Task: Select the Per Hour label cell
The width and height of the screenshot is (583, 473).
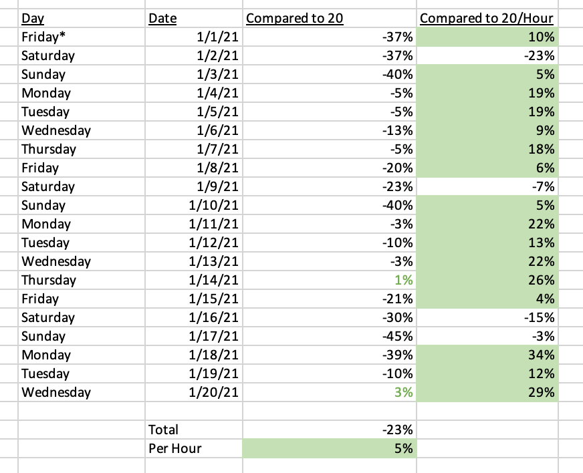Action: [x=194, y=448]
